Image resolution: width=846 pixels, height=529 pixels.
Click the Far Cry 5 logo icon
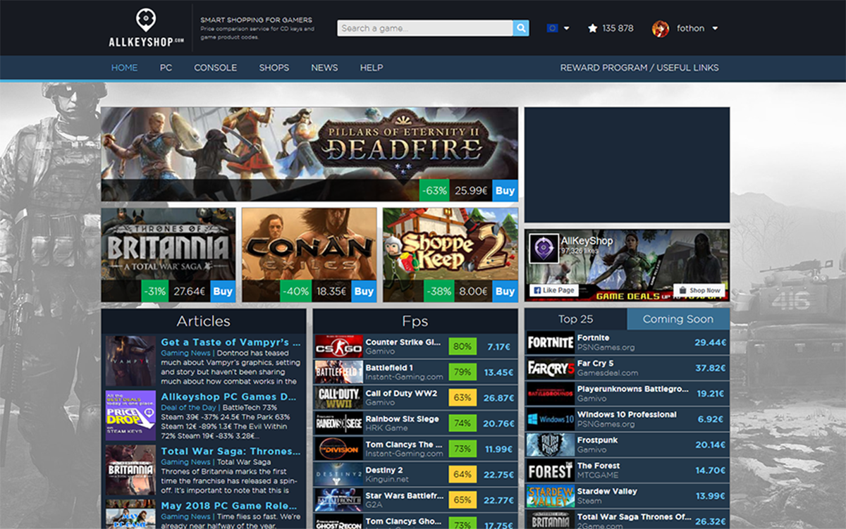click(x=551, y=368)
